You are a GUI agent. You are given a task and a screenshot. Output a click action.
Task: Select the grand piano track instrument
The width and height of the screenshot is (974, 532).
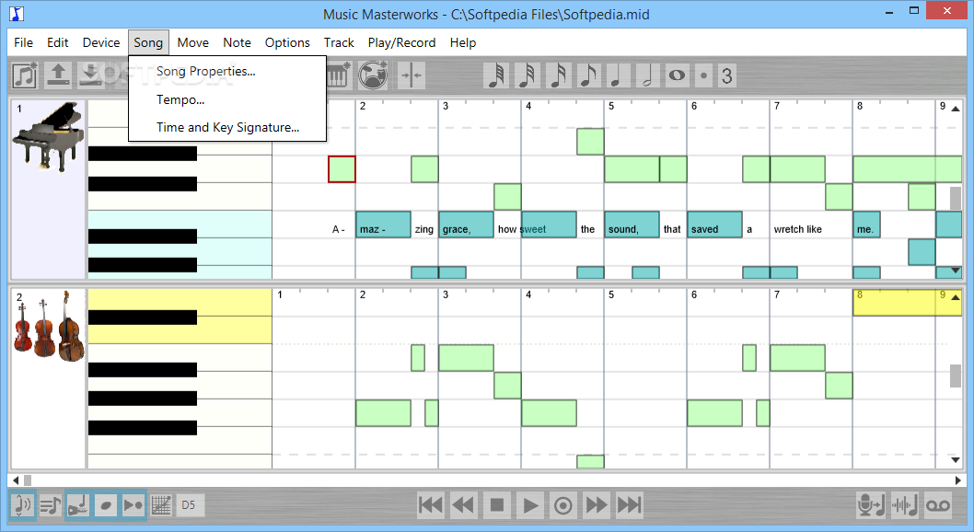(49, 137)
